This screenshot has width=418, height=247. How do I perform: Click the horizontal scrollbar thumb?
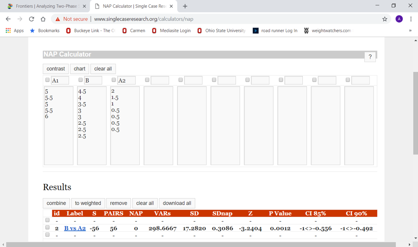click(201, 244)
